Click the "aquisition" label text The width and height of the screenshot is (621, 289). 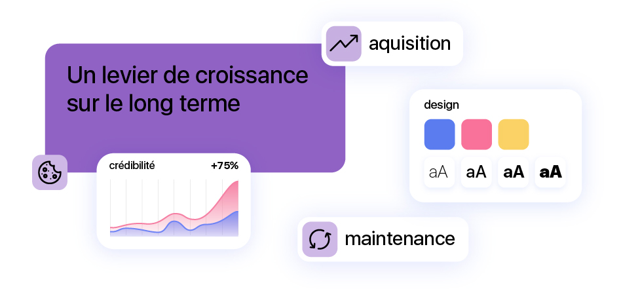point(409,44)
